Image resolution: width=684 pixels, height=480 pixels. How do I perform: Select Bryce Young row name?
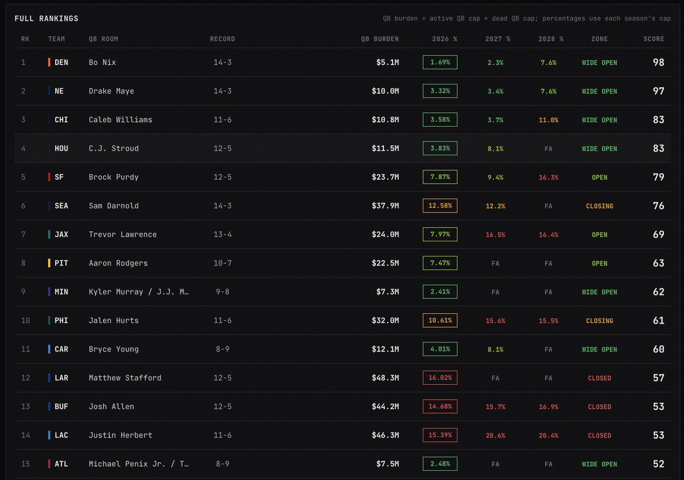(114, 349)
